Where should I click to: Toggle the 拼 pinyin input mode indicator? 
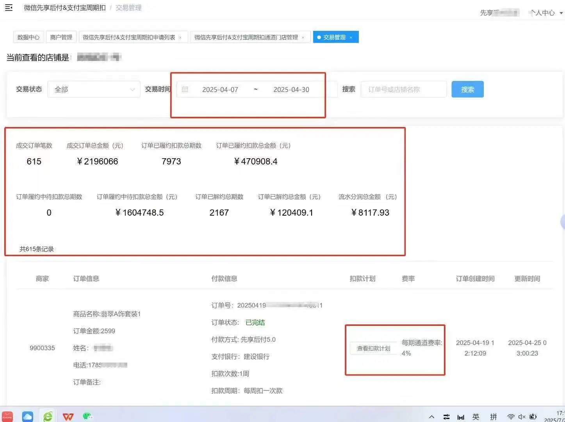click(x=494, y=417)
